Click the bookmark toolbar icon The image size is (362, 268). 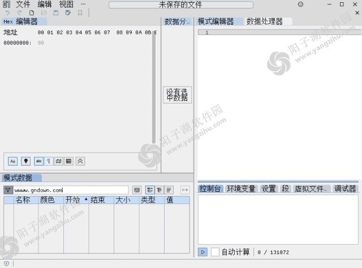(x=80, y=13)
